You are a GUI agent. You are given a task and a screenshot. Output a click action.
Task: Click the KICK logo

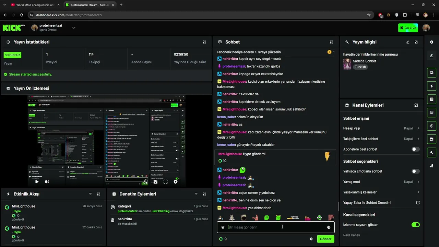tap(14, 28)
